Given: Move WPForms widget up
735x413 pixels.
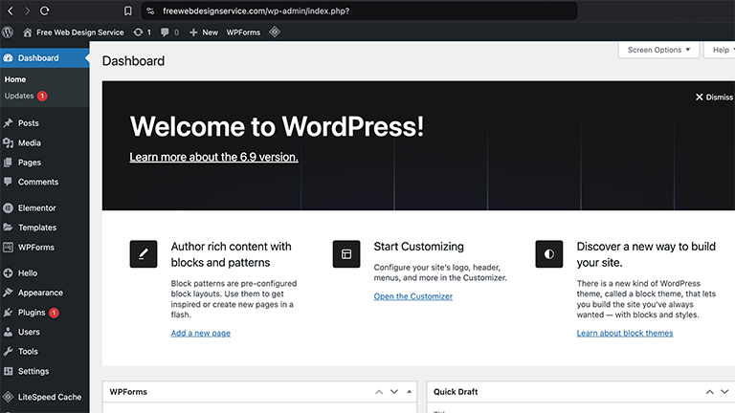Looking at the screenshot, I should tap(379, 392).
